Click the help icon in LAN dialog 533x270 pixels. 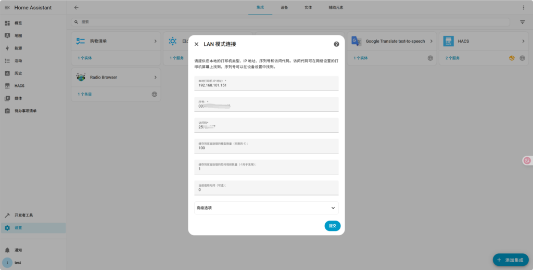[x=336, y=44]
